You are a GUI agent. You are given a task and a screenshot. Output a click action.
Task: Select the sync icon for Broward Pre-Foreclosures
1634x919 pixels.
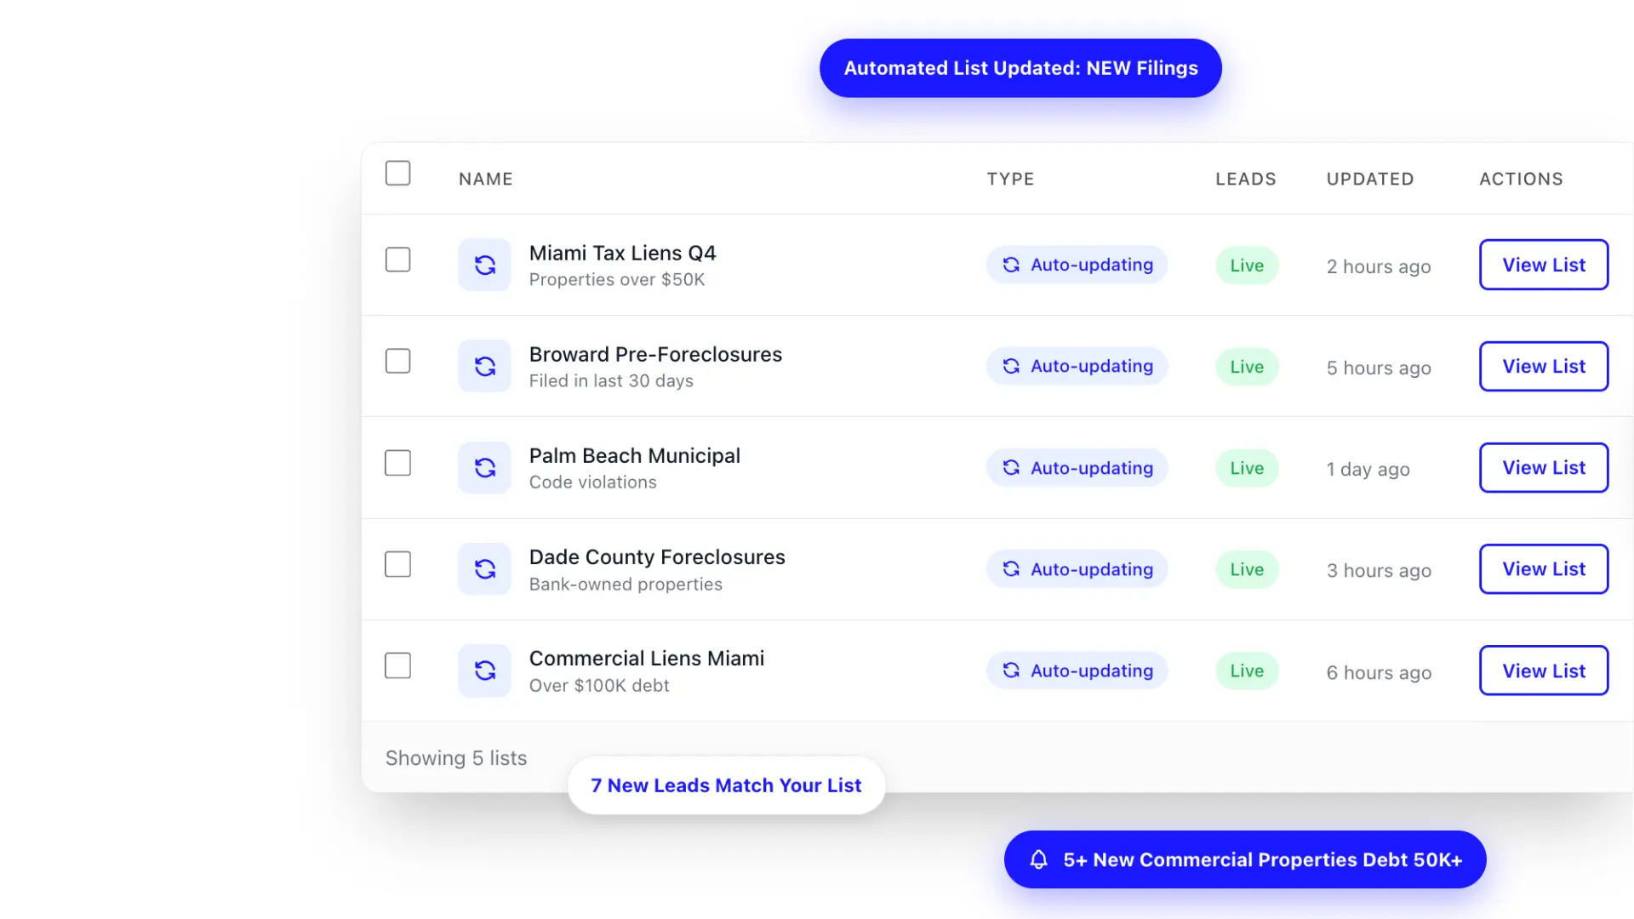click(x=484, y=366)
